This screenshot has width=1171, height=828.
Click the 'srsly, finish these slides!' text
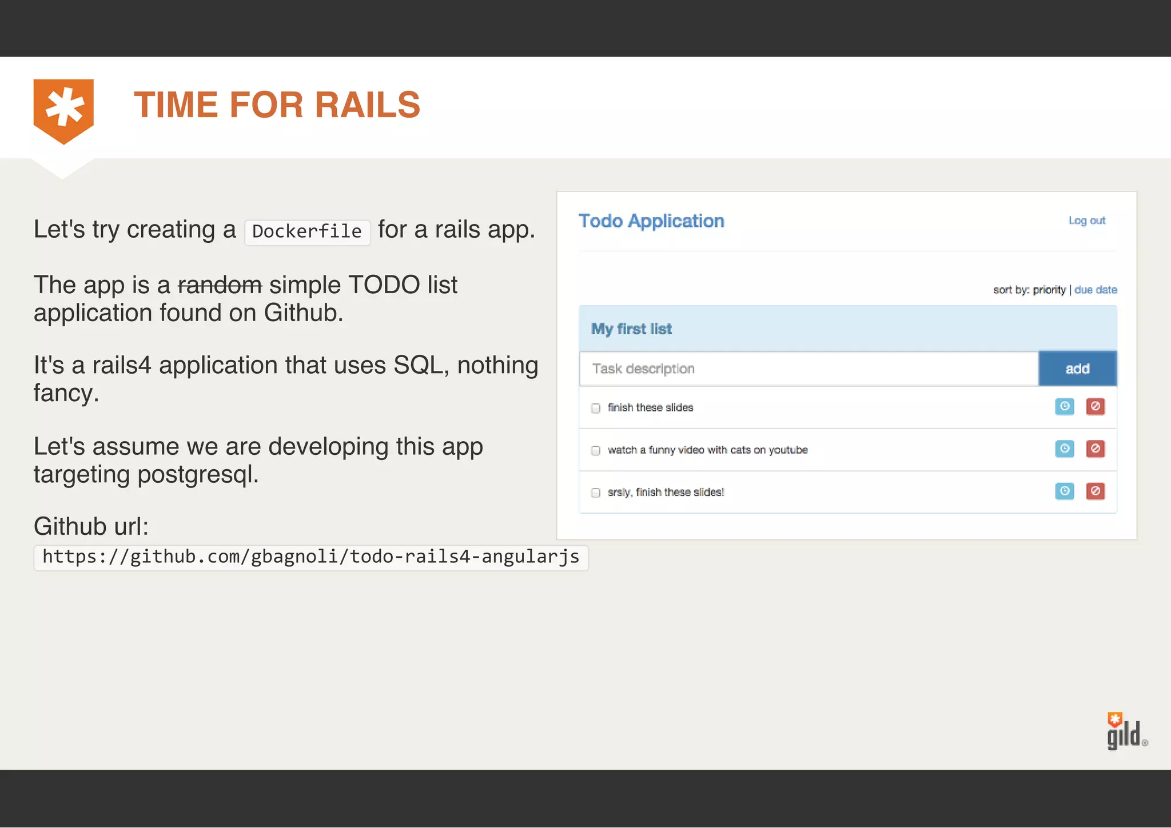(x=666, y=492)
